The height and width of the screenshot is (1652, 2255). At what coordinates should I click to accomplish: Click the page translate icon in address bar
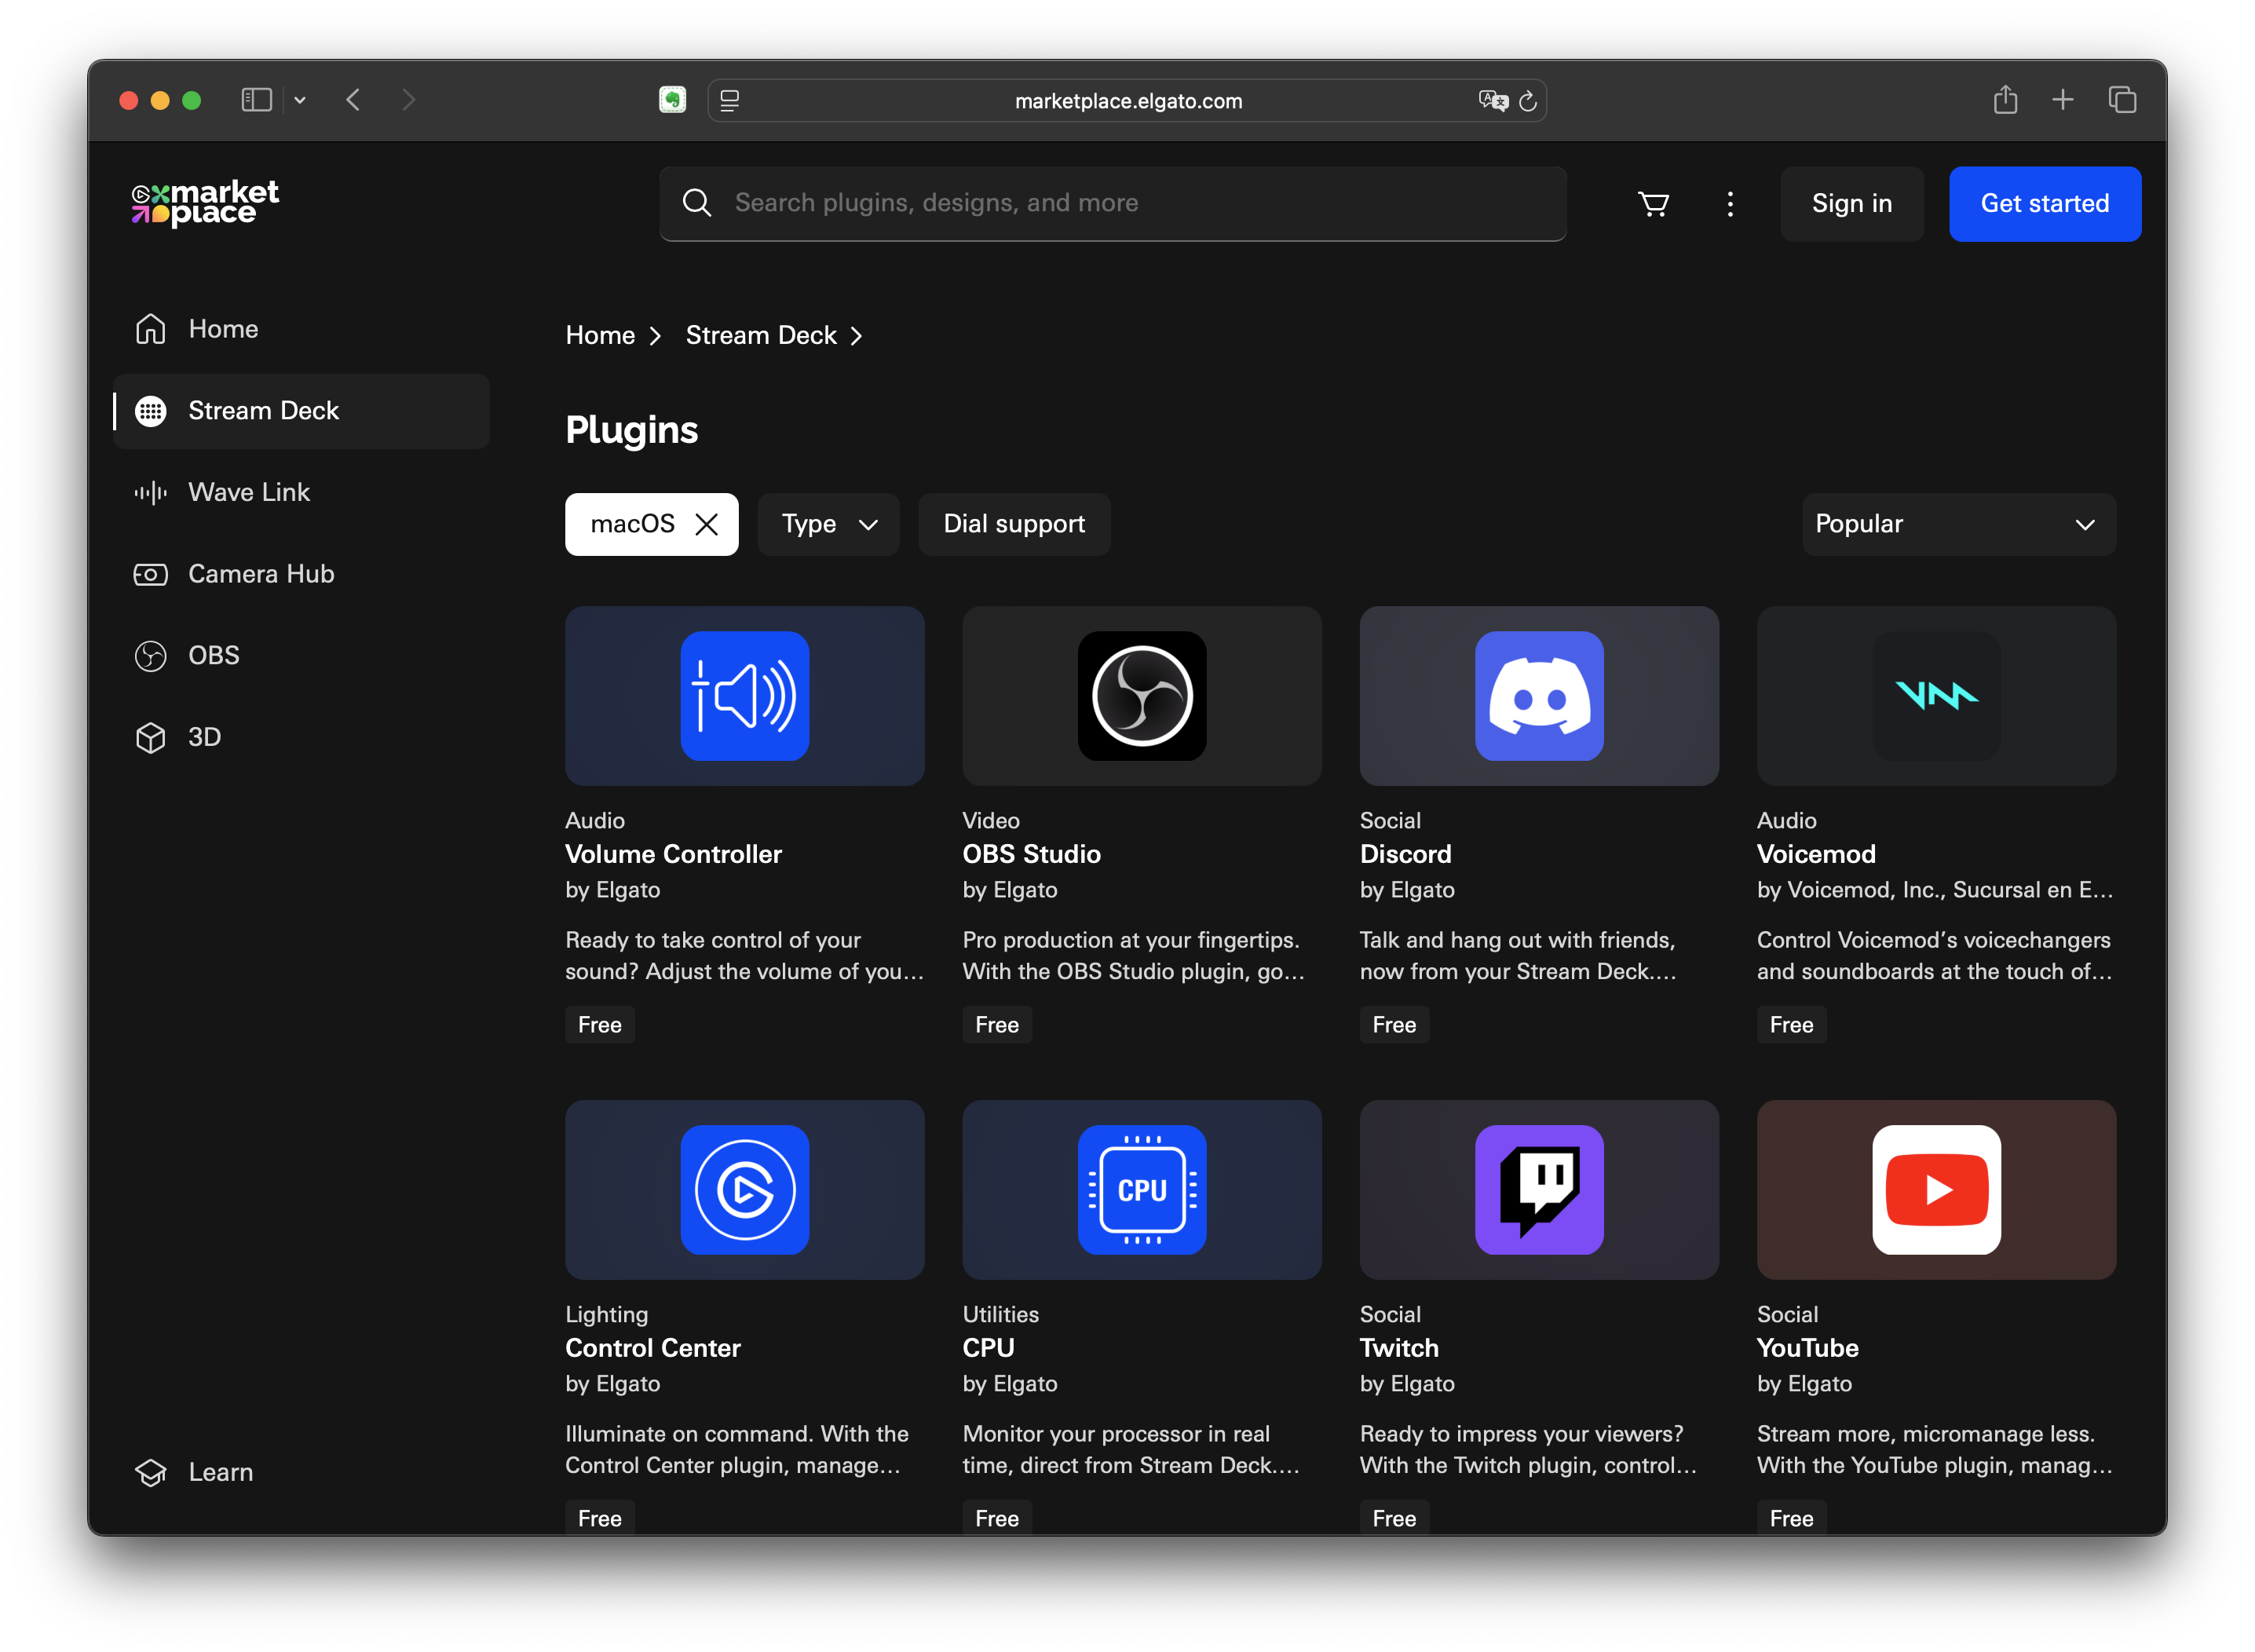click(x=1492, y=100)
